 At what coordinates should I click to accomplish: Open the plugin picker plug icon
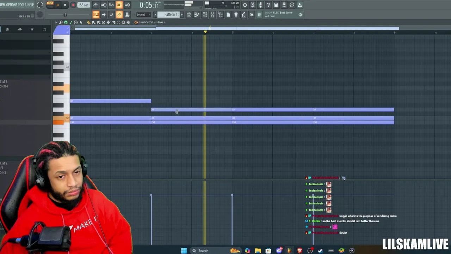pos(236,14)
